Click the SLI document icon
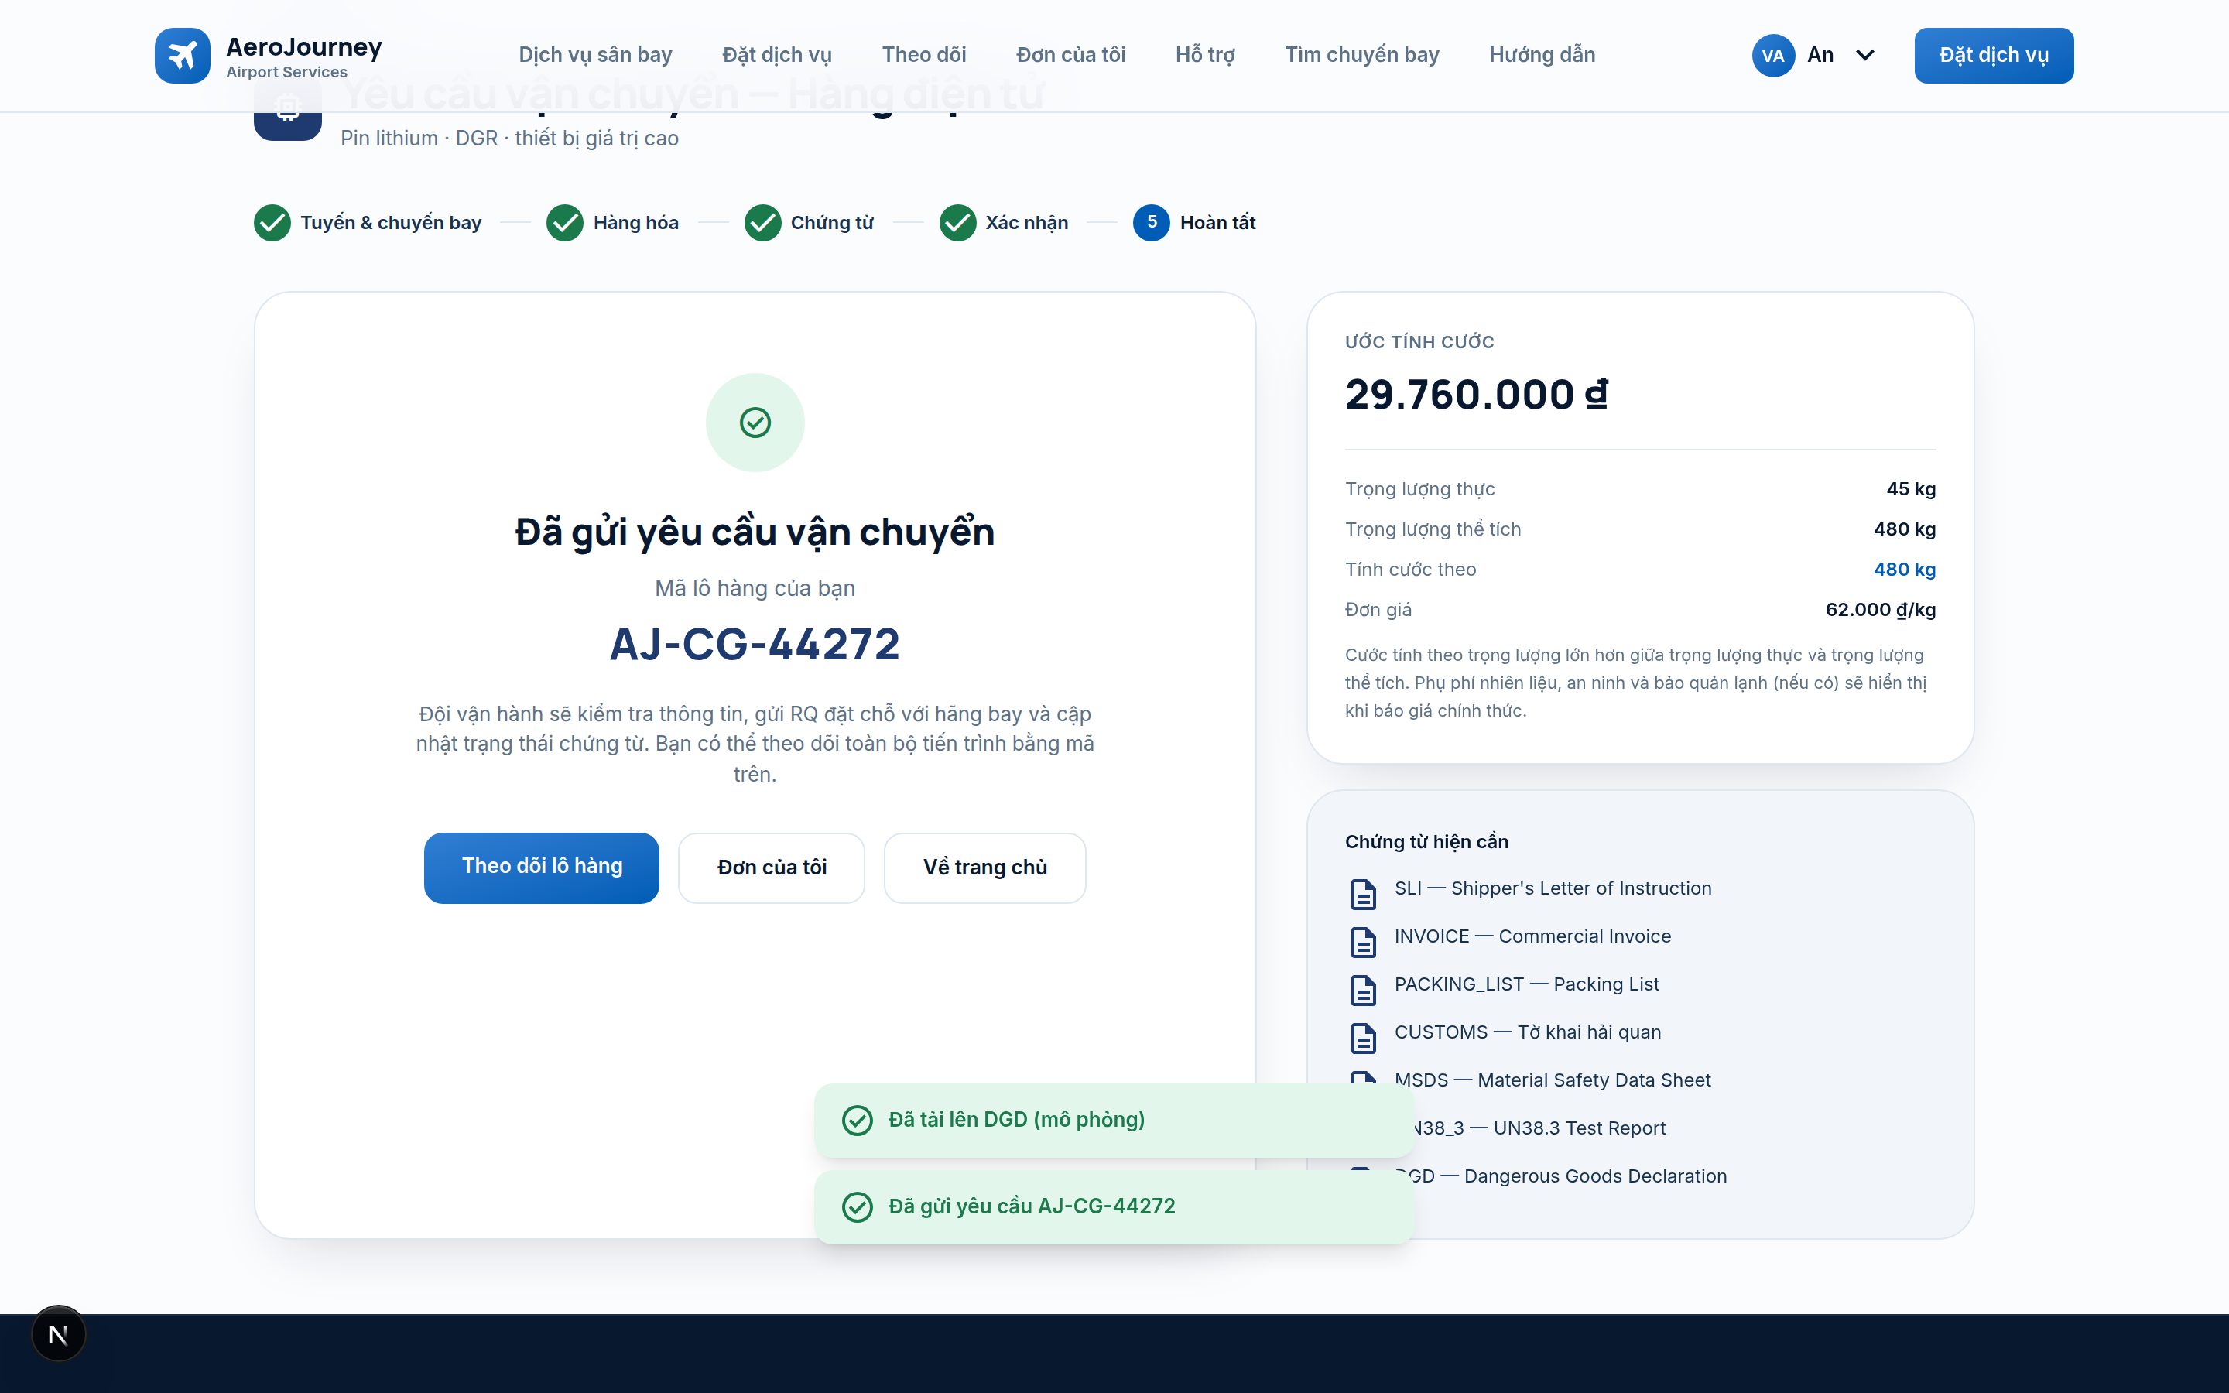 [x=1363, y=894]
